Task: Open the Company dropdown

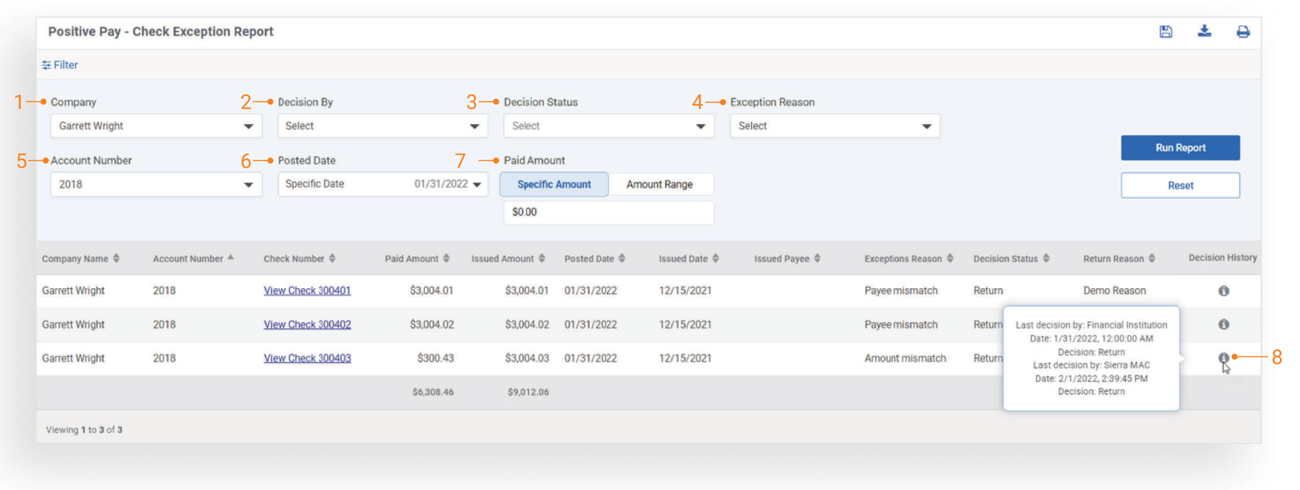Action: (156, 125)
